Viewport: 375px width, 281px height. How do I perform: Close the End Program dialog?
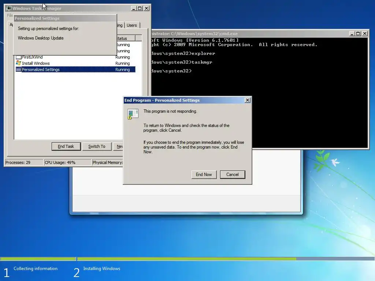248,100
